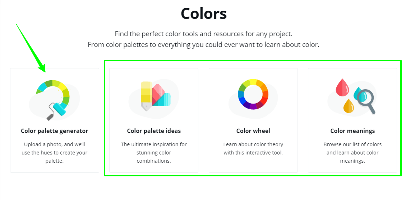Open the Color palette ideas title link
The image size is (406, 200).
[x=154, y=131]
